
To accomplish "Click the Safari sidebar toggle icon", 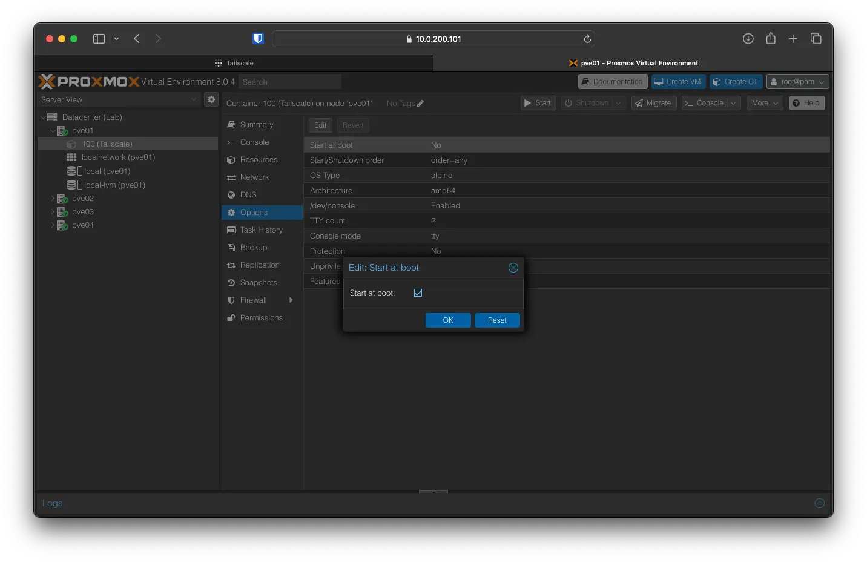I will (x=99, y=39).
